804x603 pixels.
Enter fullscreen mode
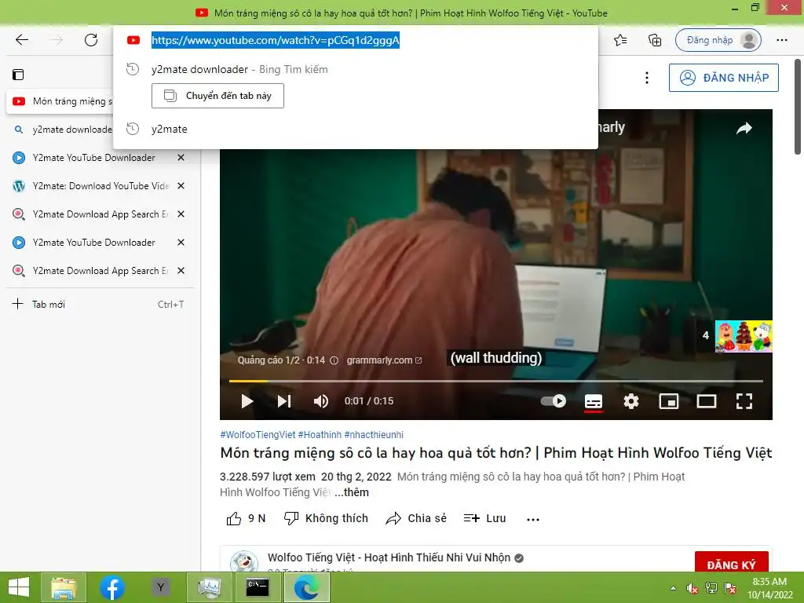(x=744, y=401)
